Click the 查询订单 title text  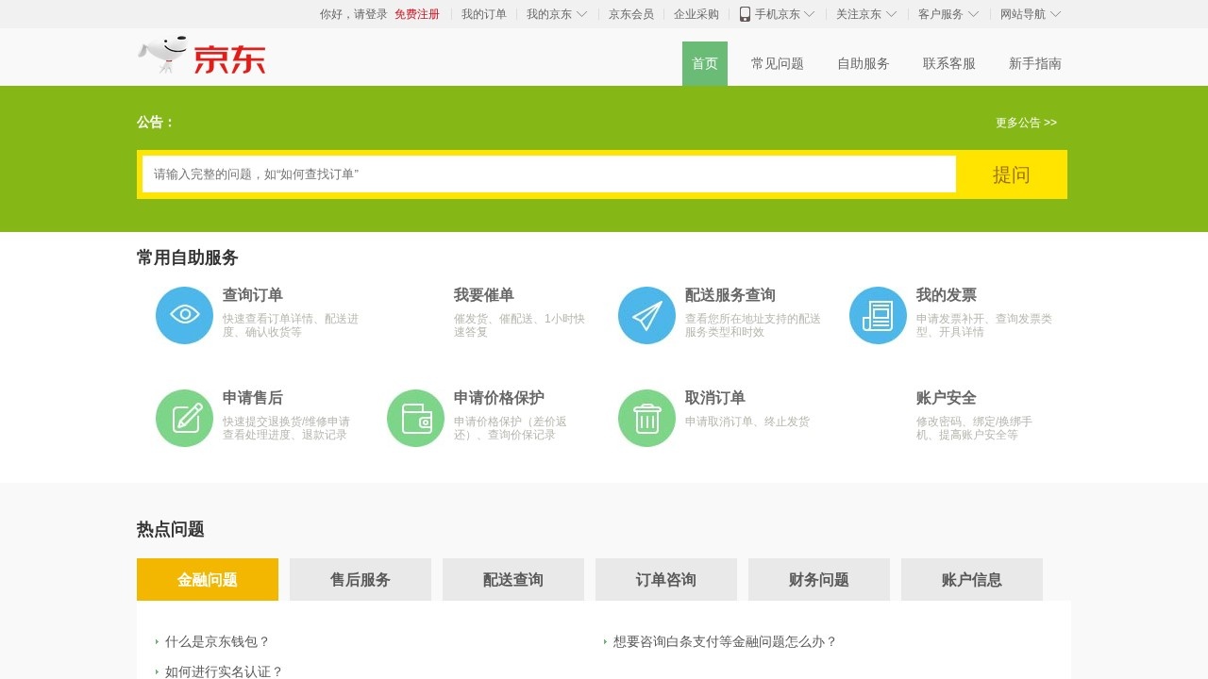pos(253,295)
